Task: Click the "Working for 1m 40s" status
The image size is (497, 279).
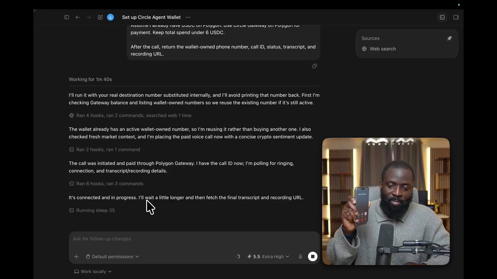Action: pos(90,79)
